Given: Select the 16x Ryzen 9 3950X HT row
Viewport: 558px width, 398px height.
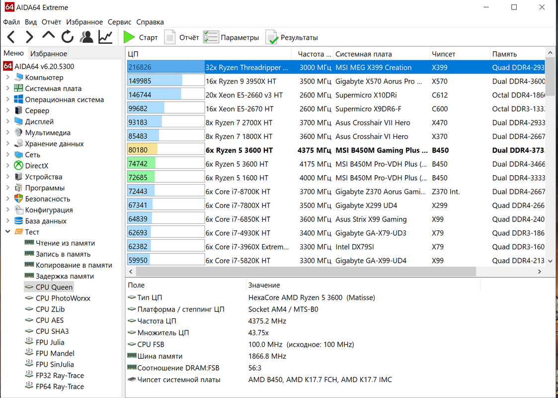Looking at the screenshot, I should click(335, 81).
